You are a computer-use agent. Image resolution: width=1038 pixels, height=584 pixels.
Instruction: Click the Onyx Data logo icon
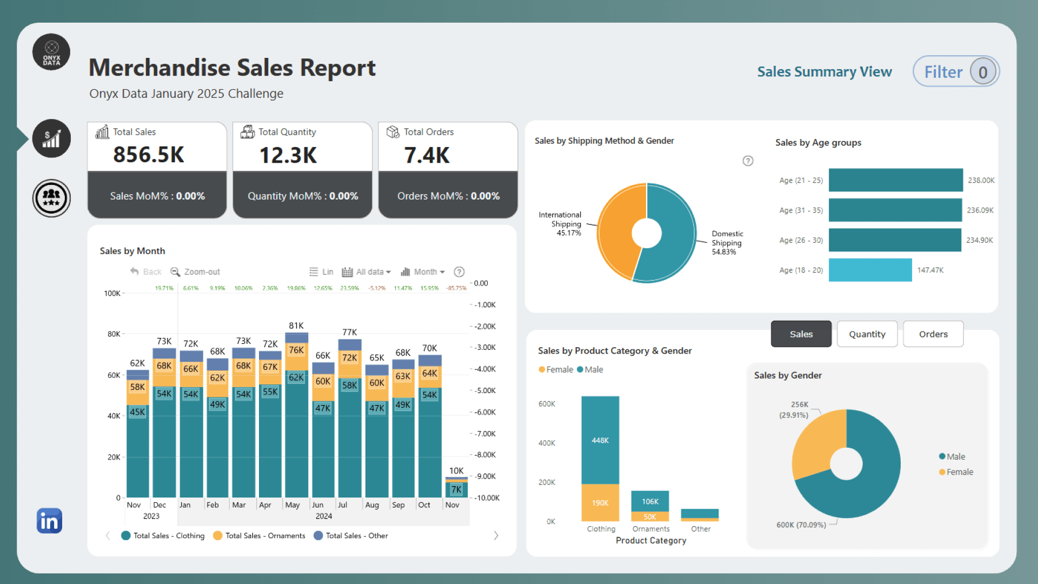[x=51, y=52]
